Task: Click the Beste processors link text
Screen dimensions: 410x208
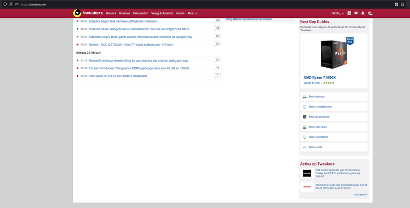Action: [319, 117]
